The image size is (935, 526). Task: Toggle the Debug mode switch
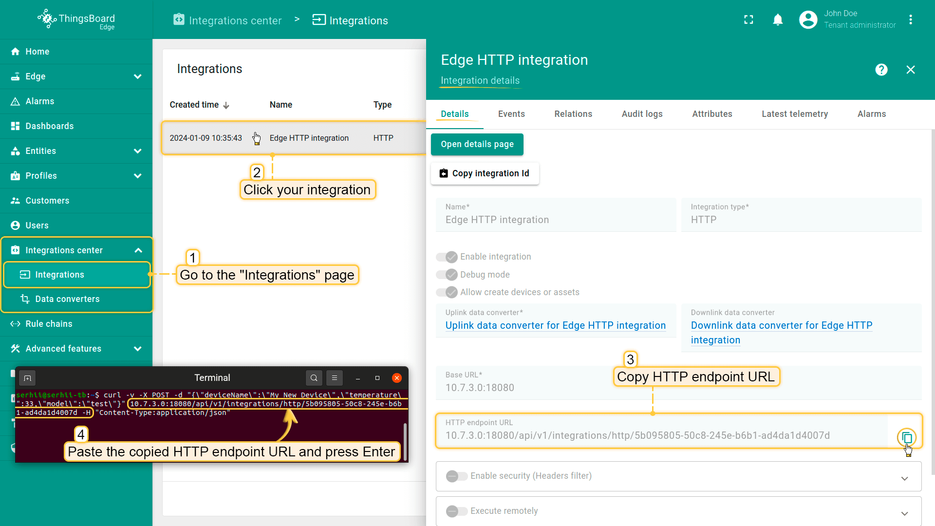coord(447,275)
